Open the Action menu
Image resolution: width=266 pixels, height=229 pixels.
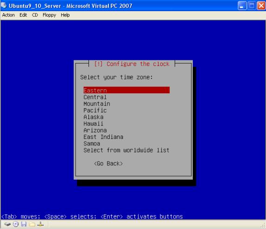pos(8,15)
